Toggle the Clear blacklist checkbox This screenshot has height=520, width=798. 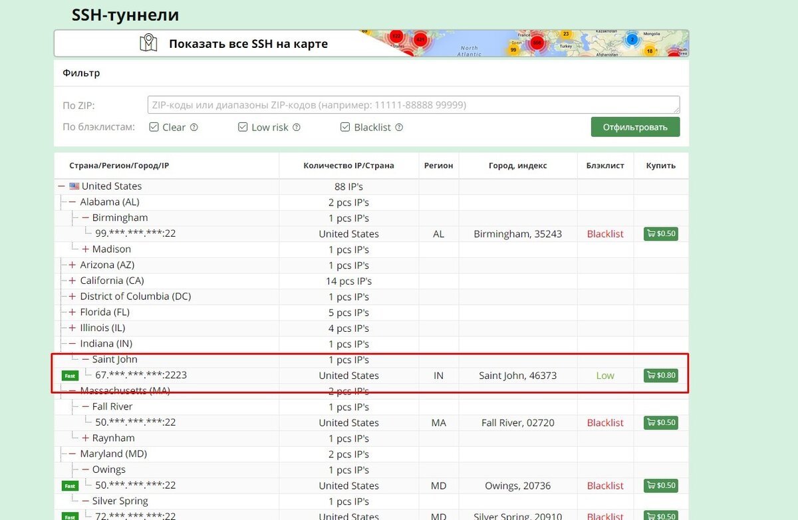coord(154,127)
